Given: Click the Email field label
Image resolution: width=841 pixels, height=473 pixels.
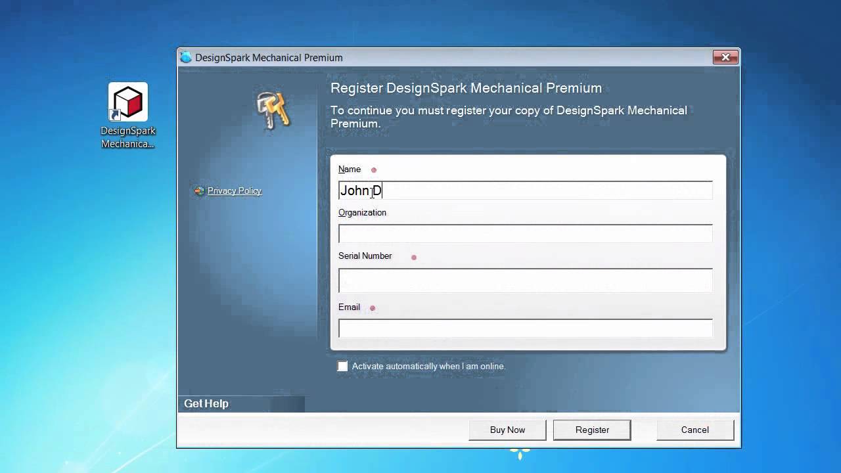Looking at the screenshot, I should 349,307.
